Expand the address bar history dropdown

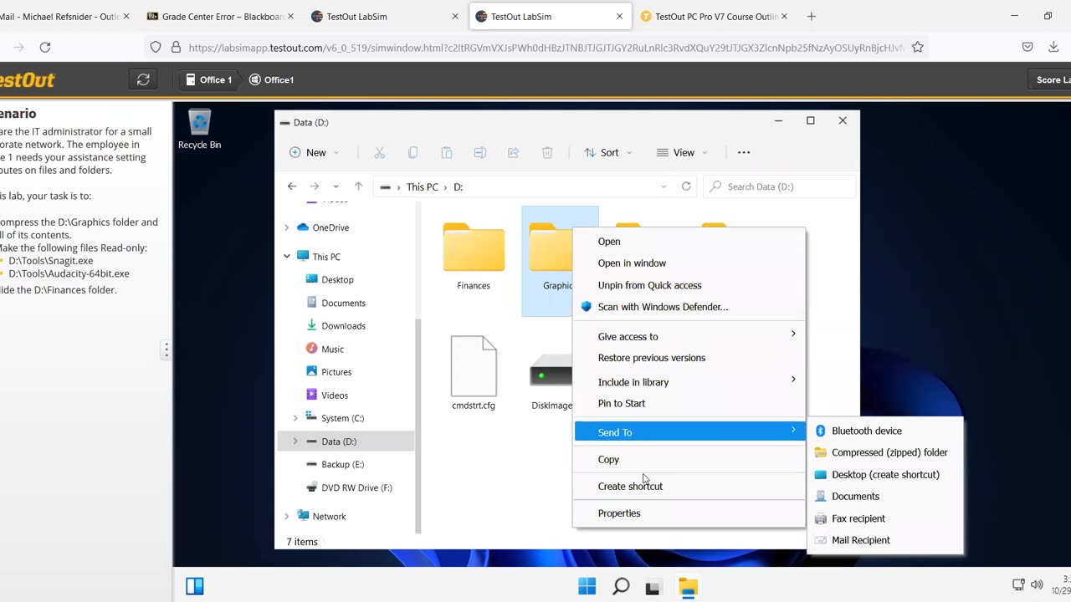click(664, 186)
